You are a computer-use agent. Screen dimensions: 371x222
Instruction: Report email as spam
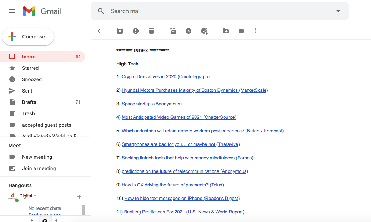[x=136, y=31]
